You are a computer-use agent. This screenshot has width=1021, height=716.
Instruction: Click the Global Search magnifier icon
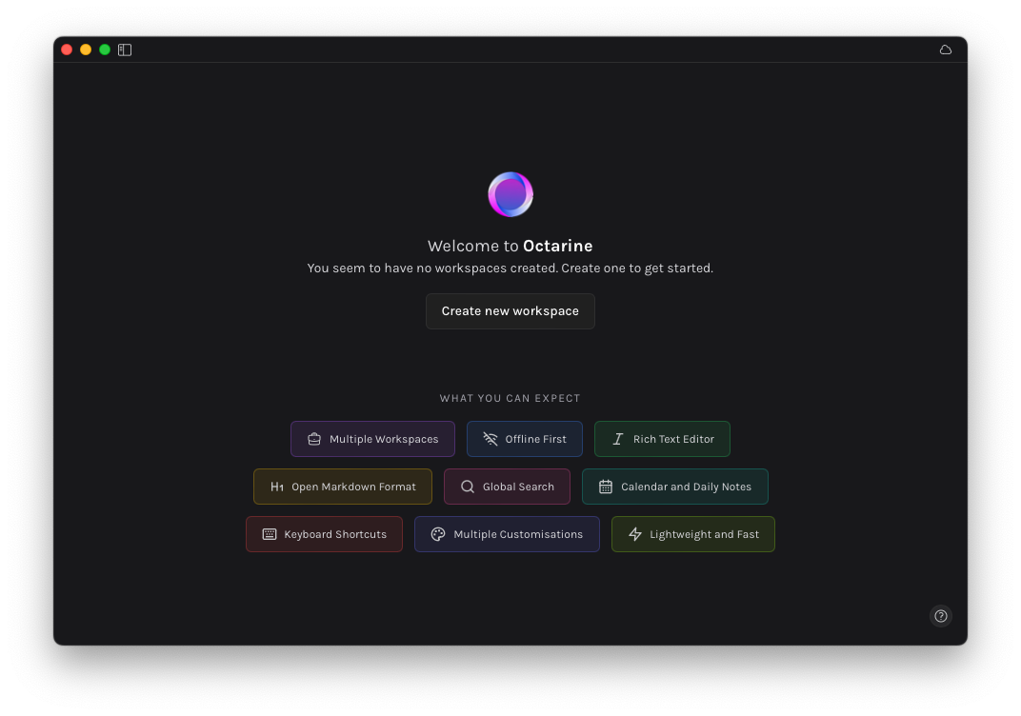pyautogui.click(x=468, y=487)
